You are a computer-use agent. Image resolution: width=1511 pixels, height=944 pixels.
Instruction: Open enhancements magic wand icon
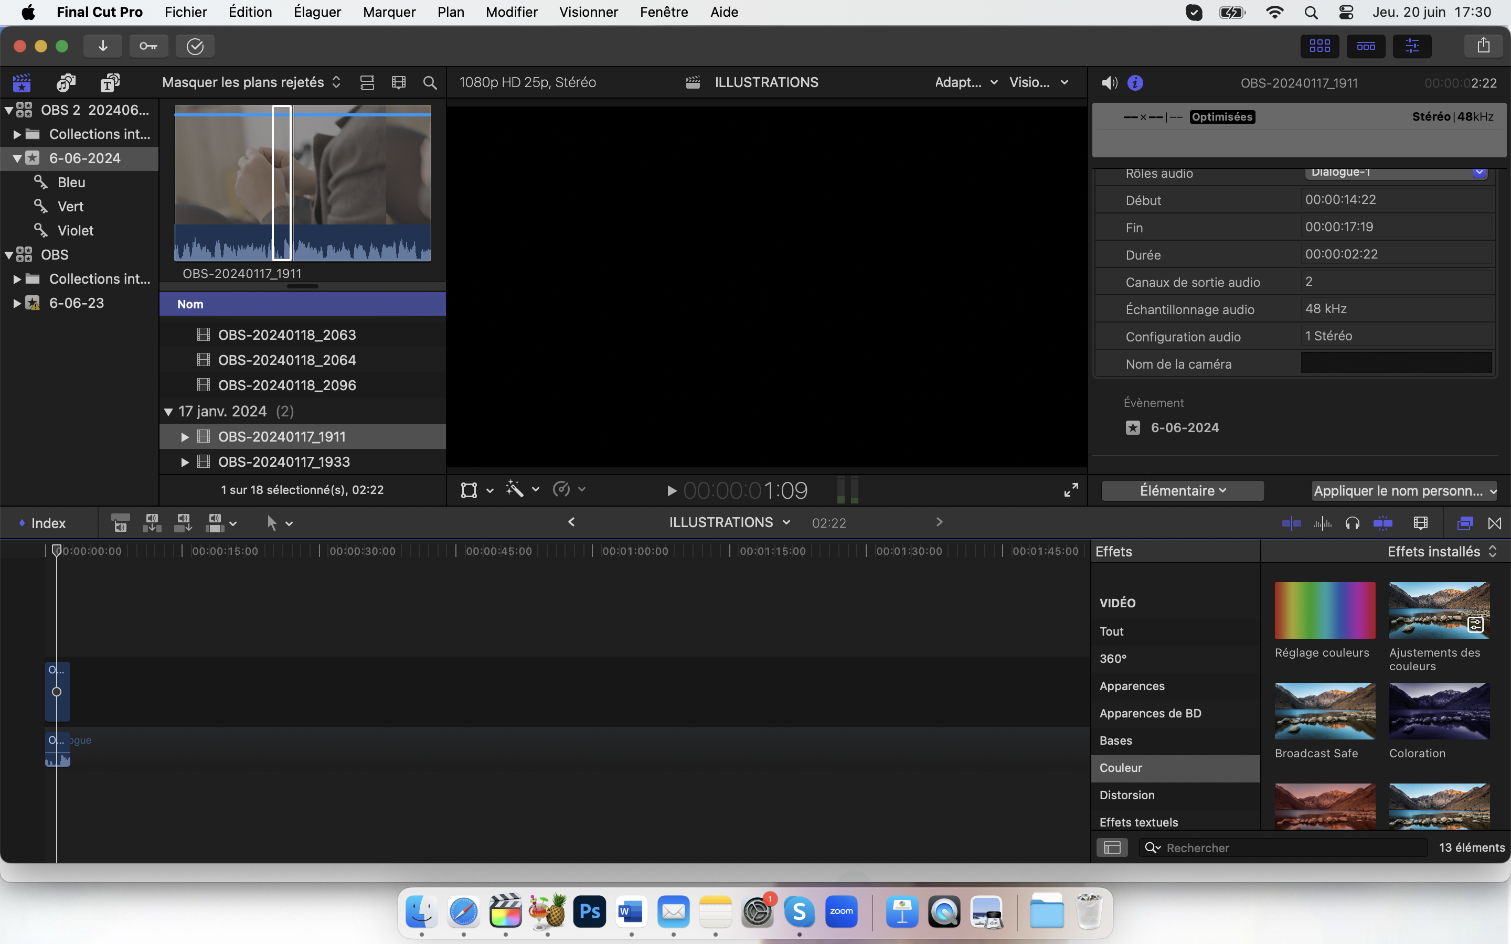pyautogui.click(x=515, y=489)
